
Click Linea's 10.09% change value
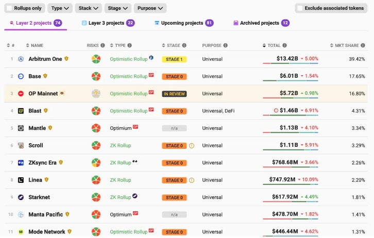point(310,180)
